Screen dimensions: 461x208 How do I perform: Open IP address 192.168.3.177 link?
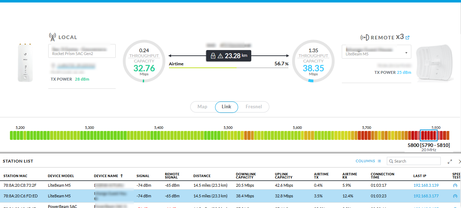[426, 196]
